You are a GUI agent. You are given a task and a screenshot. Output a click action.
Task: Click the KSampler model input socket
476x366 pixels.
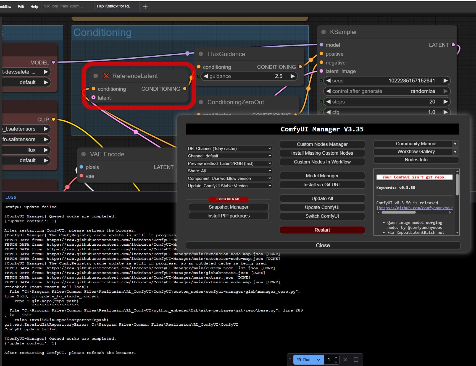tap(321, 45)
